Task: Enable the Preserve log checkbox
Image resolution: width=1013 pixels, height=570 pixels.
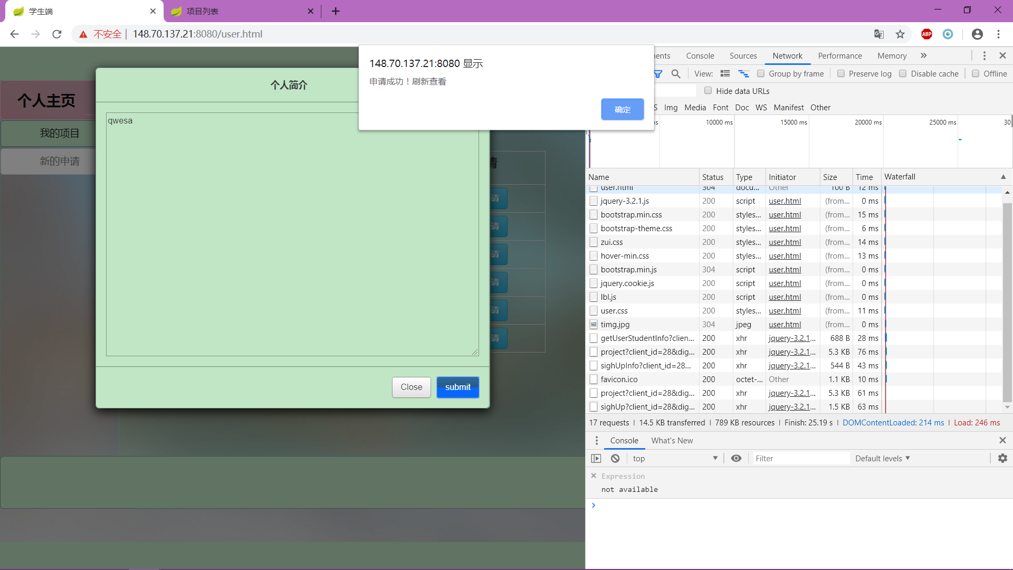Action: tap(841, 74)
